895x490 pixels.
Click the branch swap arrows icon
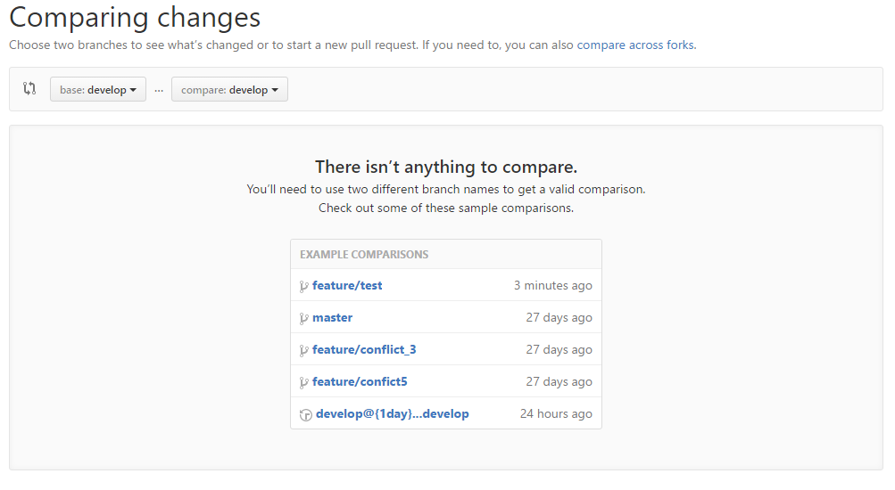point(29,89)
